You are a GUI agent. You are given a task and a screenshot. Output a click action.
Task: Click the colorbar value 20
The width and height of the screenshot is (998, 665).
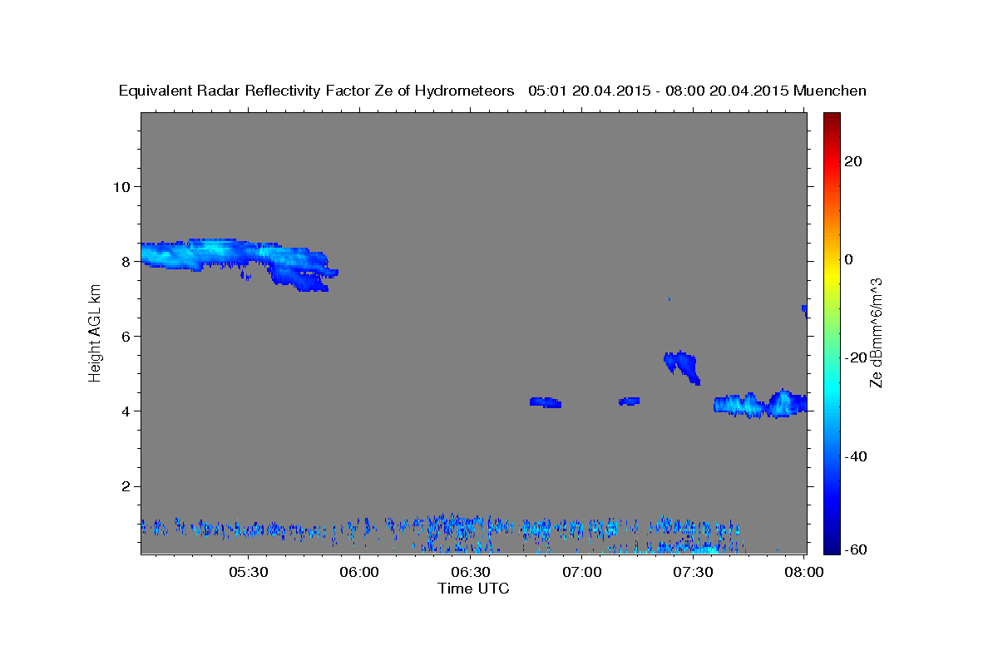pos(853,161)
